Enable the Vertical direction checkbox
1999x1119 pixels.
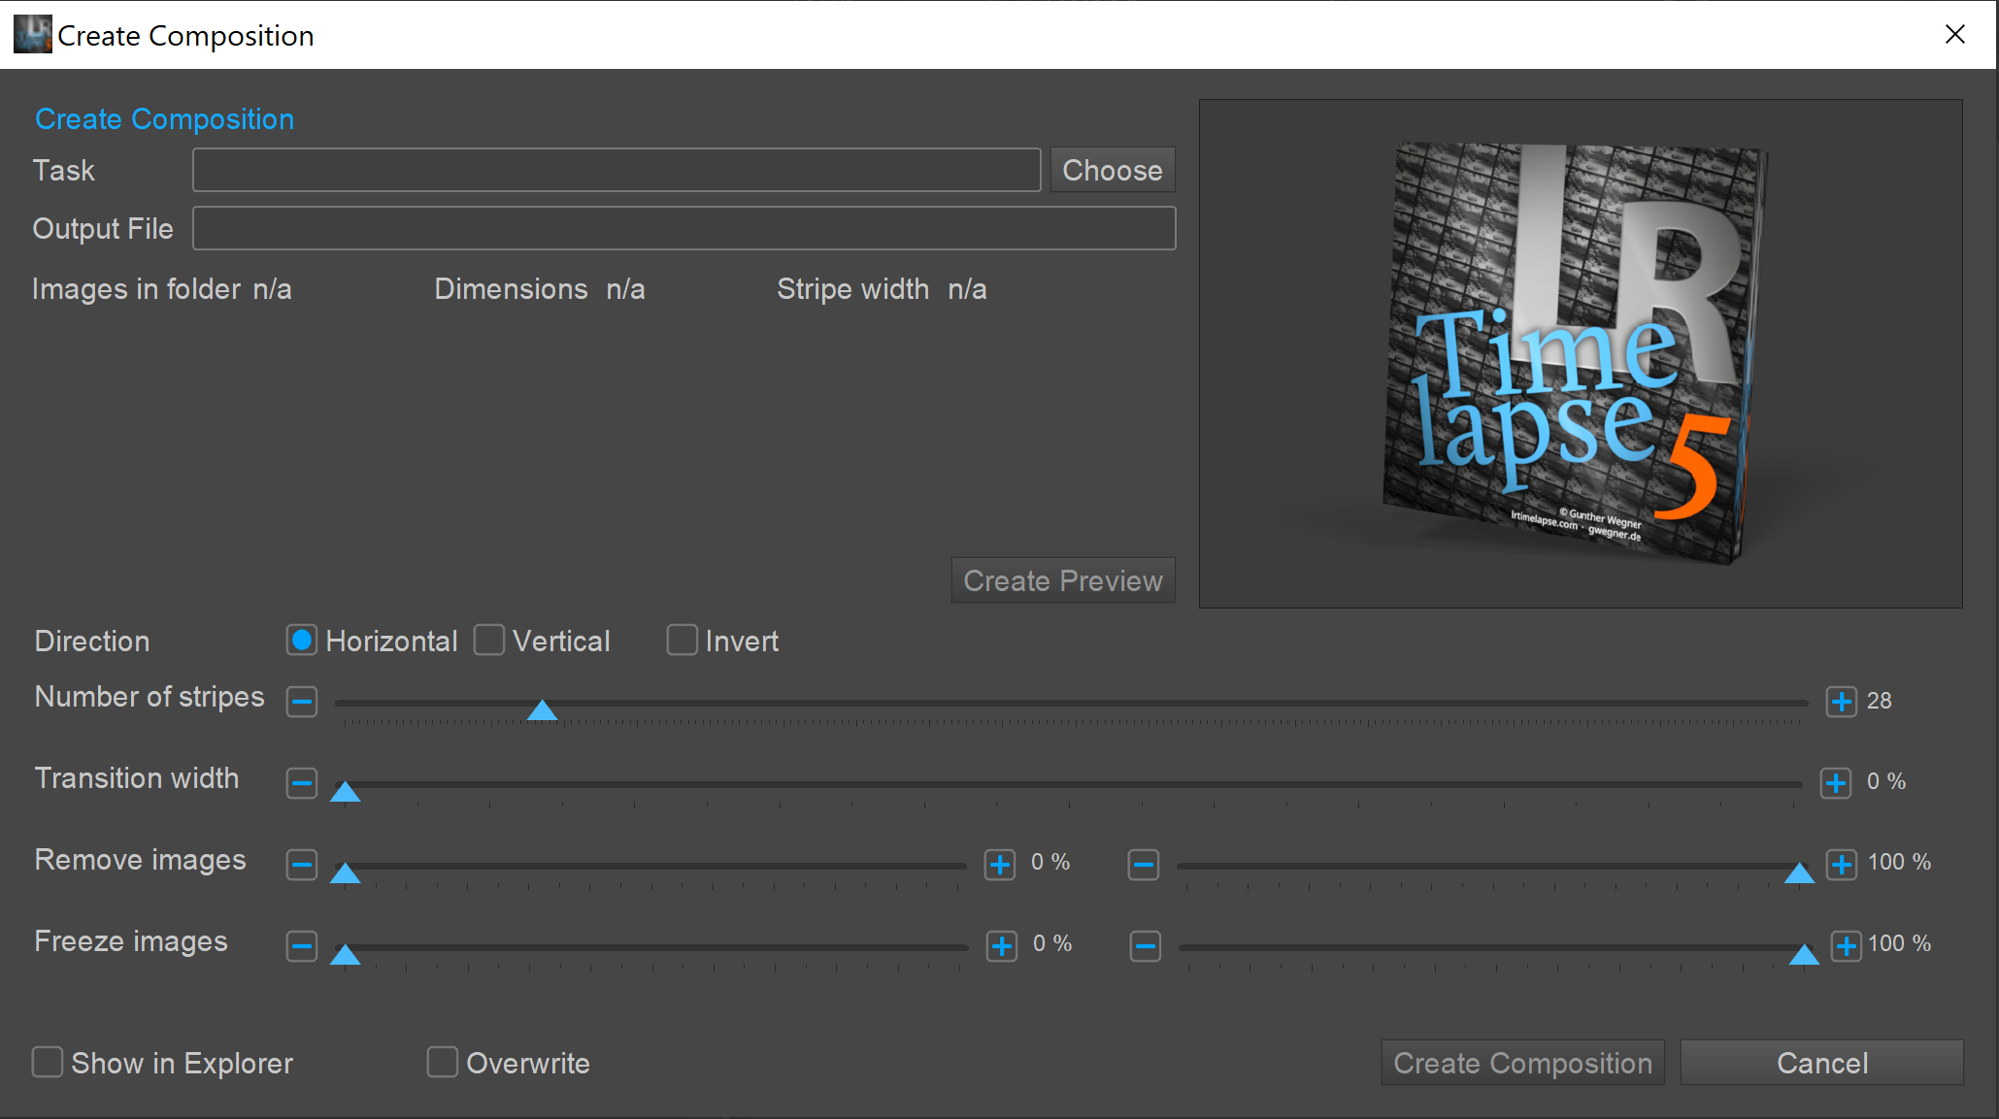point(490,640)
